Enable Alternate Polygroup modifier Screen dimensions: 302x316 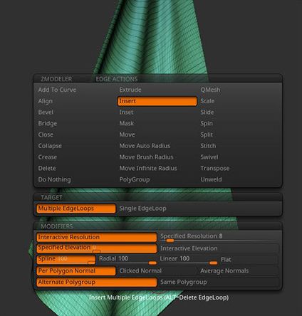[x=97, y=283]
